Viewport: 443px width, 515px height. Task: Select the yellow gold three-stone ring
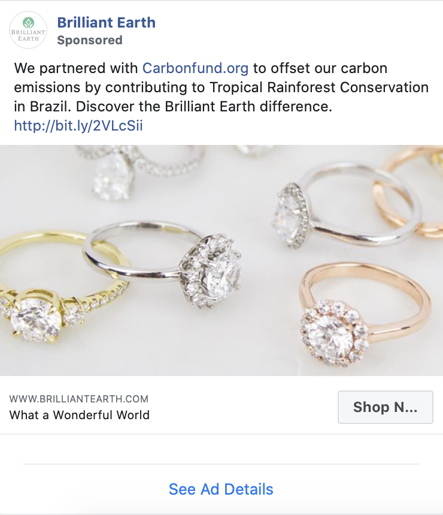click(x=59, y=289)
